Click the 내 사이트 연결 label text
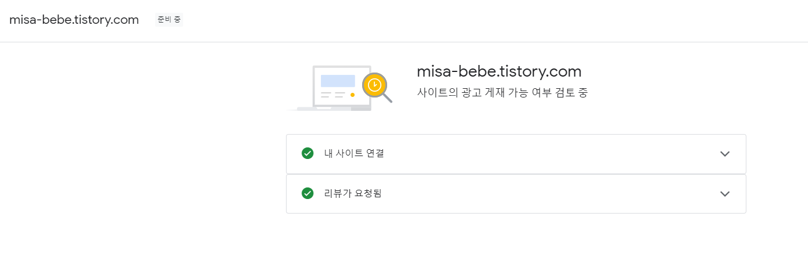Image resolution: width=808 pixels, height=271 pixels. [x=354, y=154]
